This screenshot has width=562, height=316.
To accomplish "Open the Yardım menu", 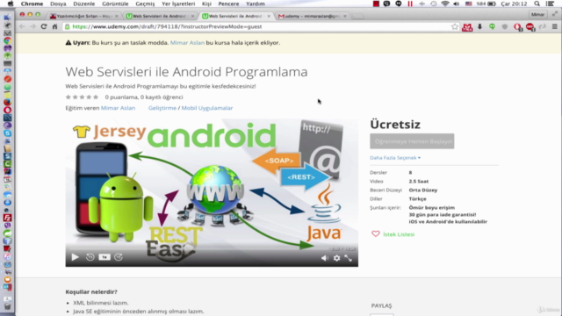I will coord(256,4).
